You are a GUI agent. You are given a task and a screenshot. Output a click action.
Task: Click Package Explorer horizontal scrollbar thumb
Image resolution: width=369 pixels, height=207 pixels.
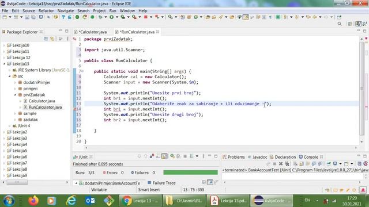[x=17, y=182]
